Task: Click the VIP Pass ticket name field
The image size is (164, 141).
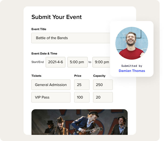Action: [51, 97]
